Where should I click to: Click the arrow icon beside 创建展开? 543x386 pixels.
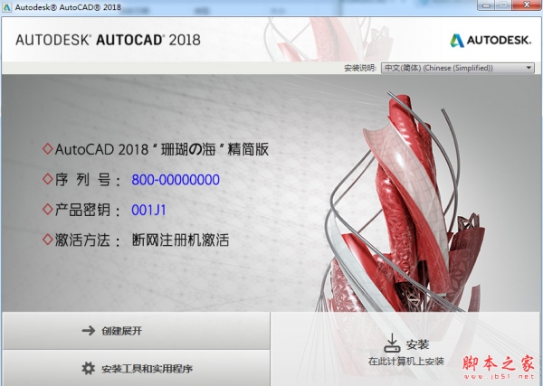(89, 331)
